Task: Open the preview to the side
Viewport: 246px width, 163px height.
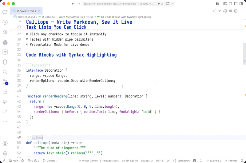Action: click(225, 11)
